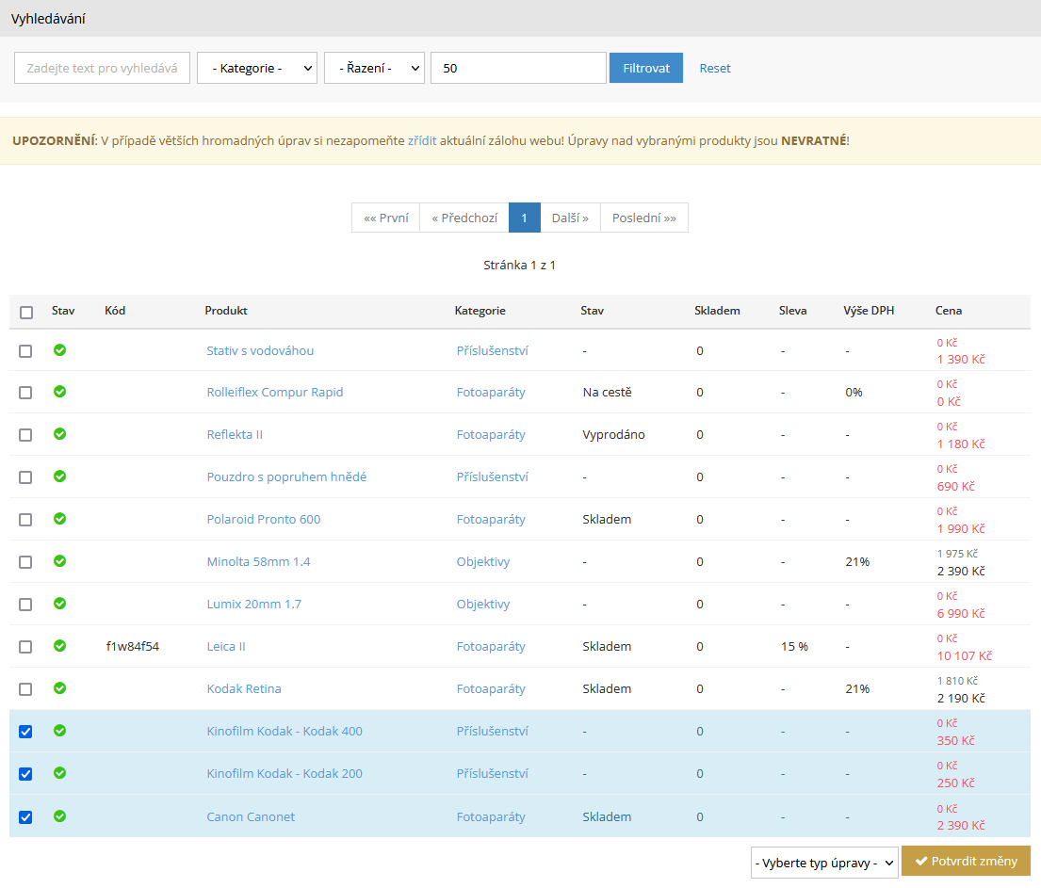Click the Reset filter link

(714, 68)
